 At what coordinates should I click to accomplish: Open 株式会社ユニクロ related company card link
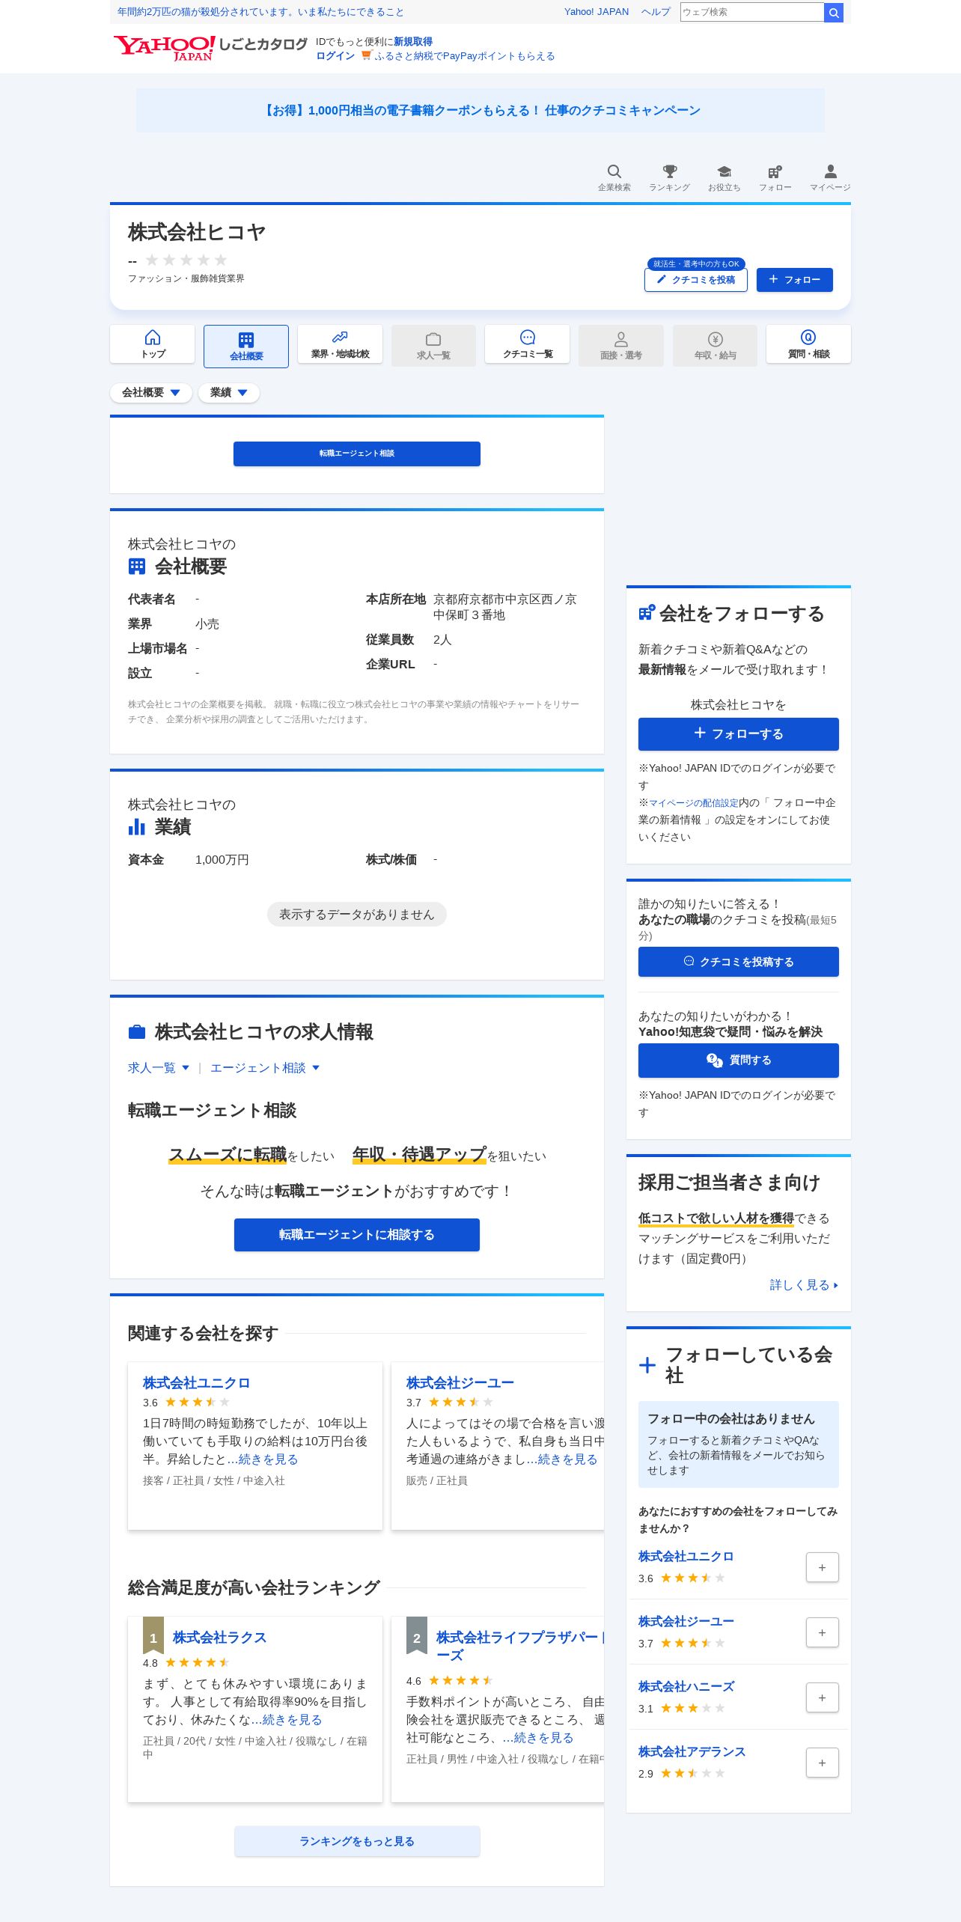[x=197, y=1382]
